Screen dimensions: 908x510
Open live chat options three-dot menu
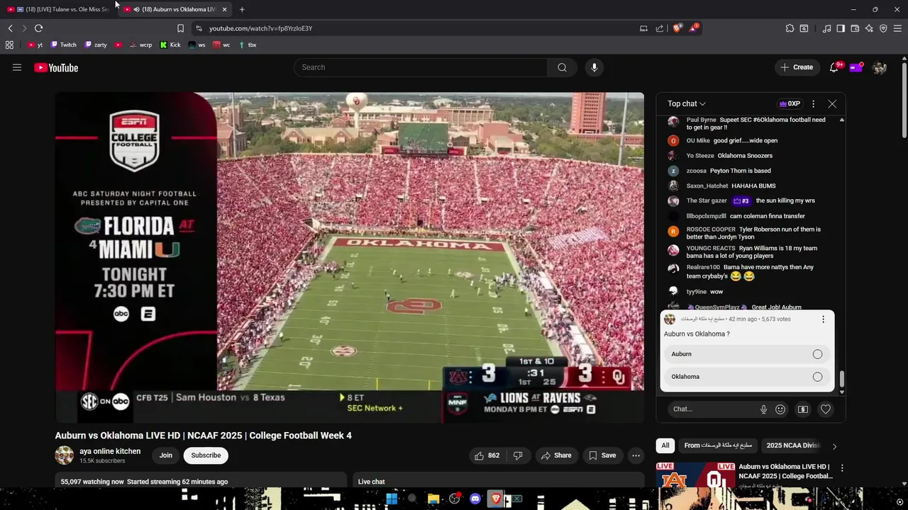tap(813, 104)
